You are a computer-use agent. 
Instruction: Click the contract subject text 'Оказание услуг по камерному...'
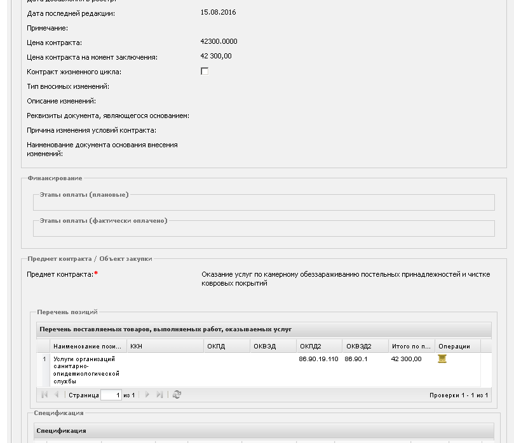(346, 279)
